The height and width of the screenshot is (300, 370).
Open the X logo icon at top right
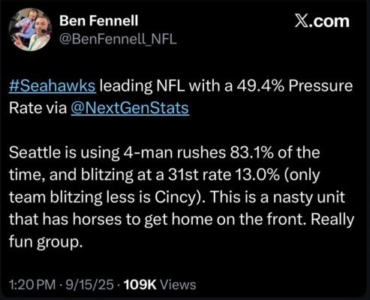(302, 21)
